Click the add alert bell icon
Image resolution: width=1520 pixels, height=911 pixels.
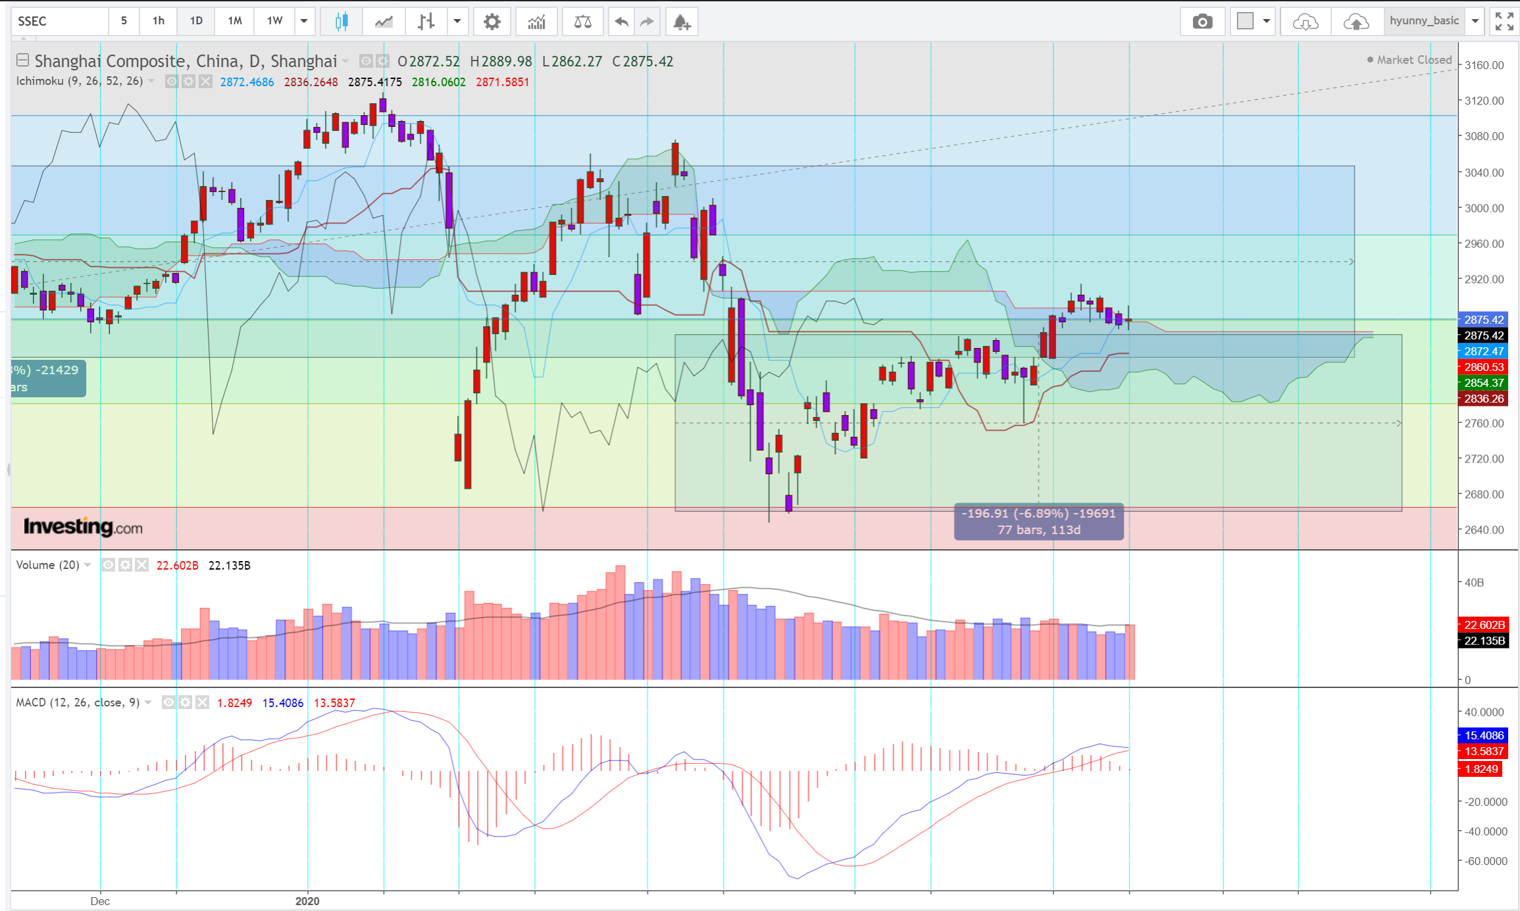coord(681,22)
